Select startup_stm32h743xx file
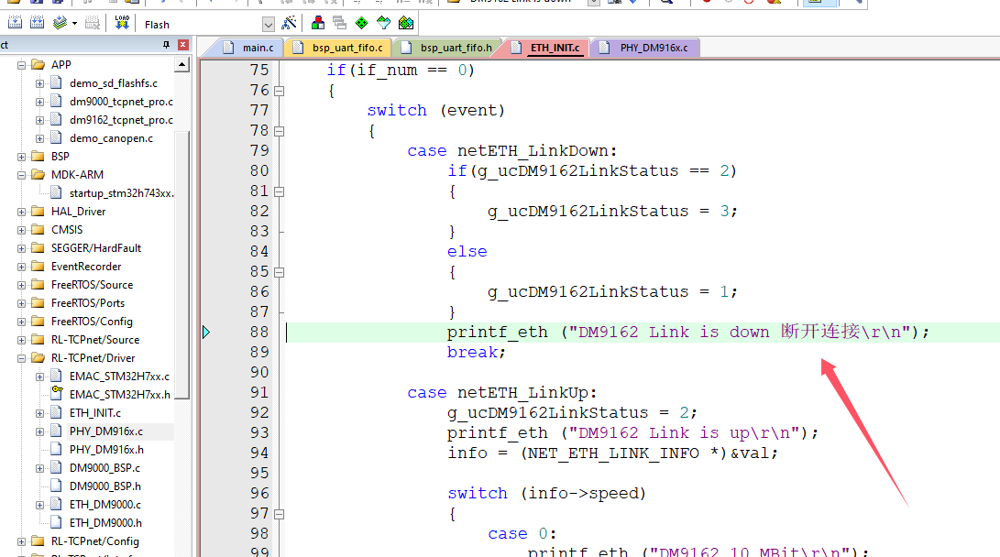The width and height of the screenshot is (1000, 557). tap(121, 193)
